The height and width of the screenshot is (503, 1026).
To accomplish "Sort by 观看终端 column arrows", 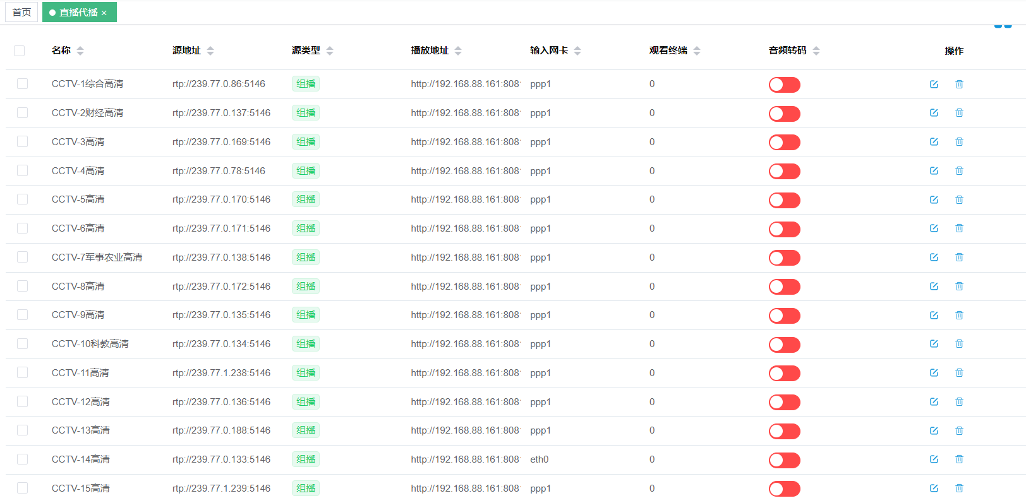I will (697, 50).
